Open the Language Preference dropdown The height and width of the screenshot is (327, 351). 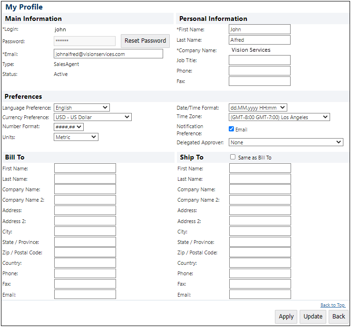tap(82, 108)
